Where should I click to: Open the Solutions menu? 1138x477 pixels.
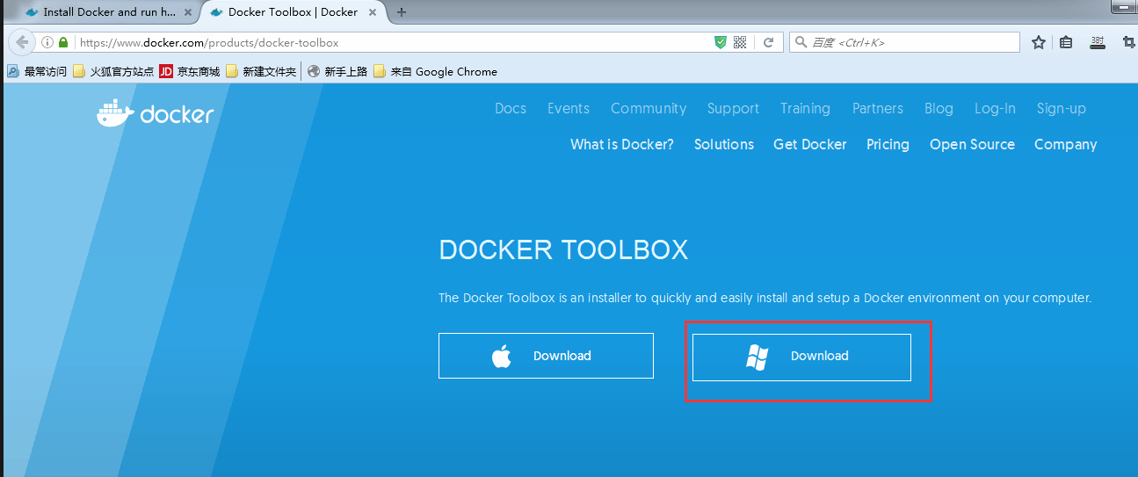pos(724,144)
